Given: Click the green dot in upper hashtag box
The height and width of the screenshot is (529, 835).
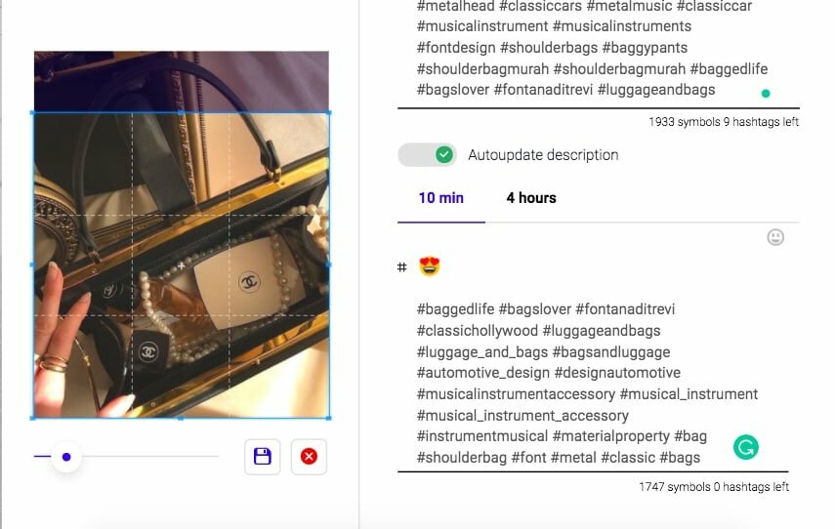Looking at the screenshot, I should click(x=766, y=94).
